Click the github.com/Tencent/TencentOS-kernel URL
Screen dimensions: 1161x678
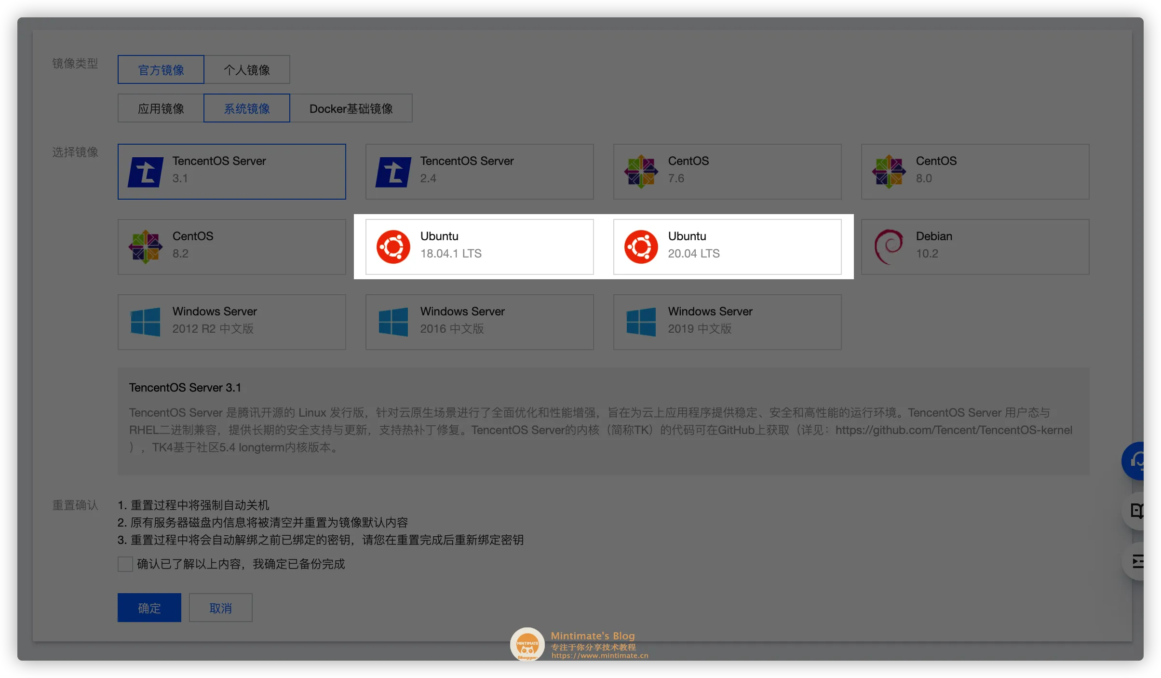tap(954, 430)
